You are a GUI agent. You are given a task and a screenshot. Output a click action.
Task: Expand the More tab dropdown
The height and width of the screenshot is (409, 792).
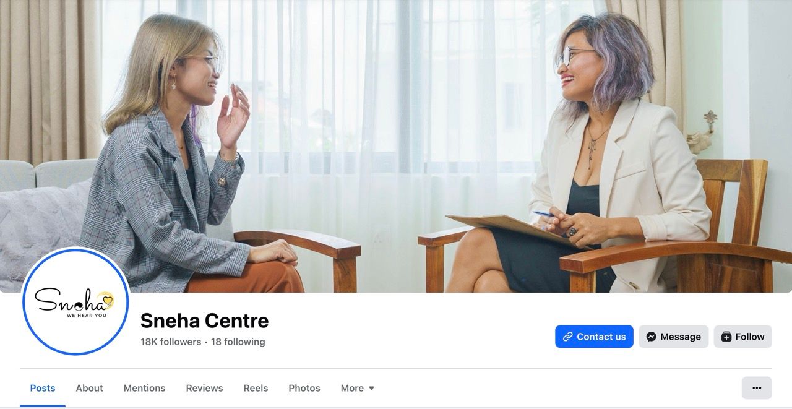(x=358, y=388)
